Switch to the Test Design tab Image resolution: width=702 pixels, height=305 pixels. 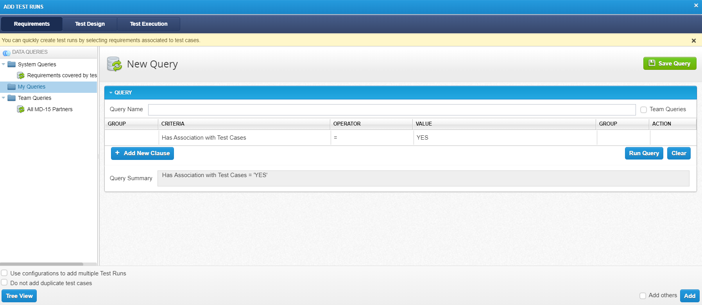90,24
